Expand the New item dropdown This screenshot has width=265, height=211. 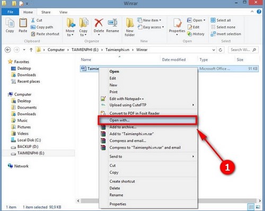click(x=160, y=20)
